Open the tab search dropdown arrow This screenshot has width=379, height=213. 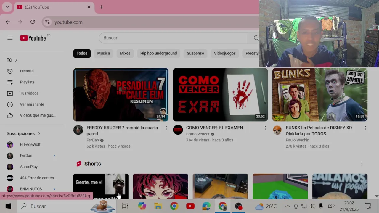pos(7,7)
